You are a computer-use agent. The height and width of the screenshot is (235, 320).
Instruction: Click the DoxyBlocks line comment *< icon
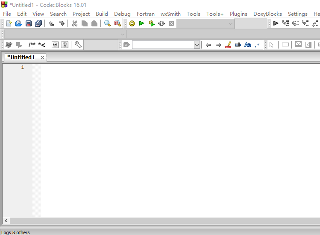pos(41,45)
